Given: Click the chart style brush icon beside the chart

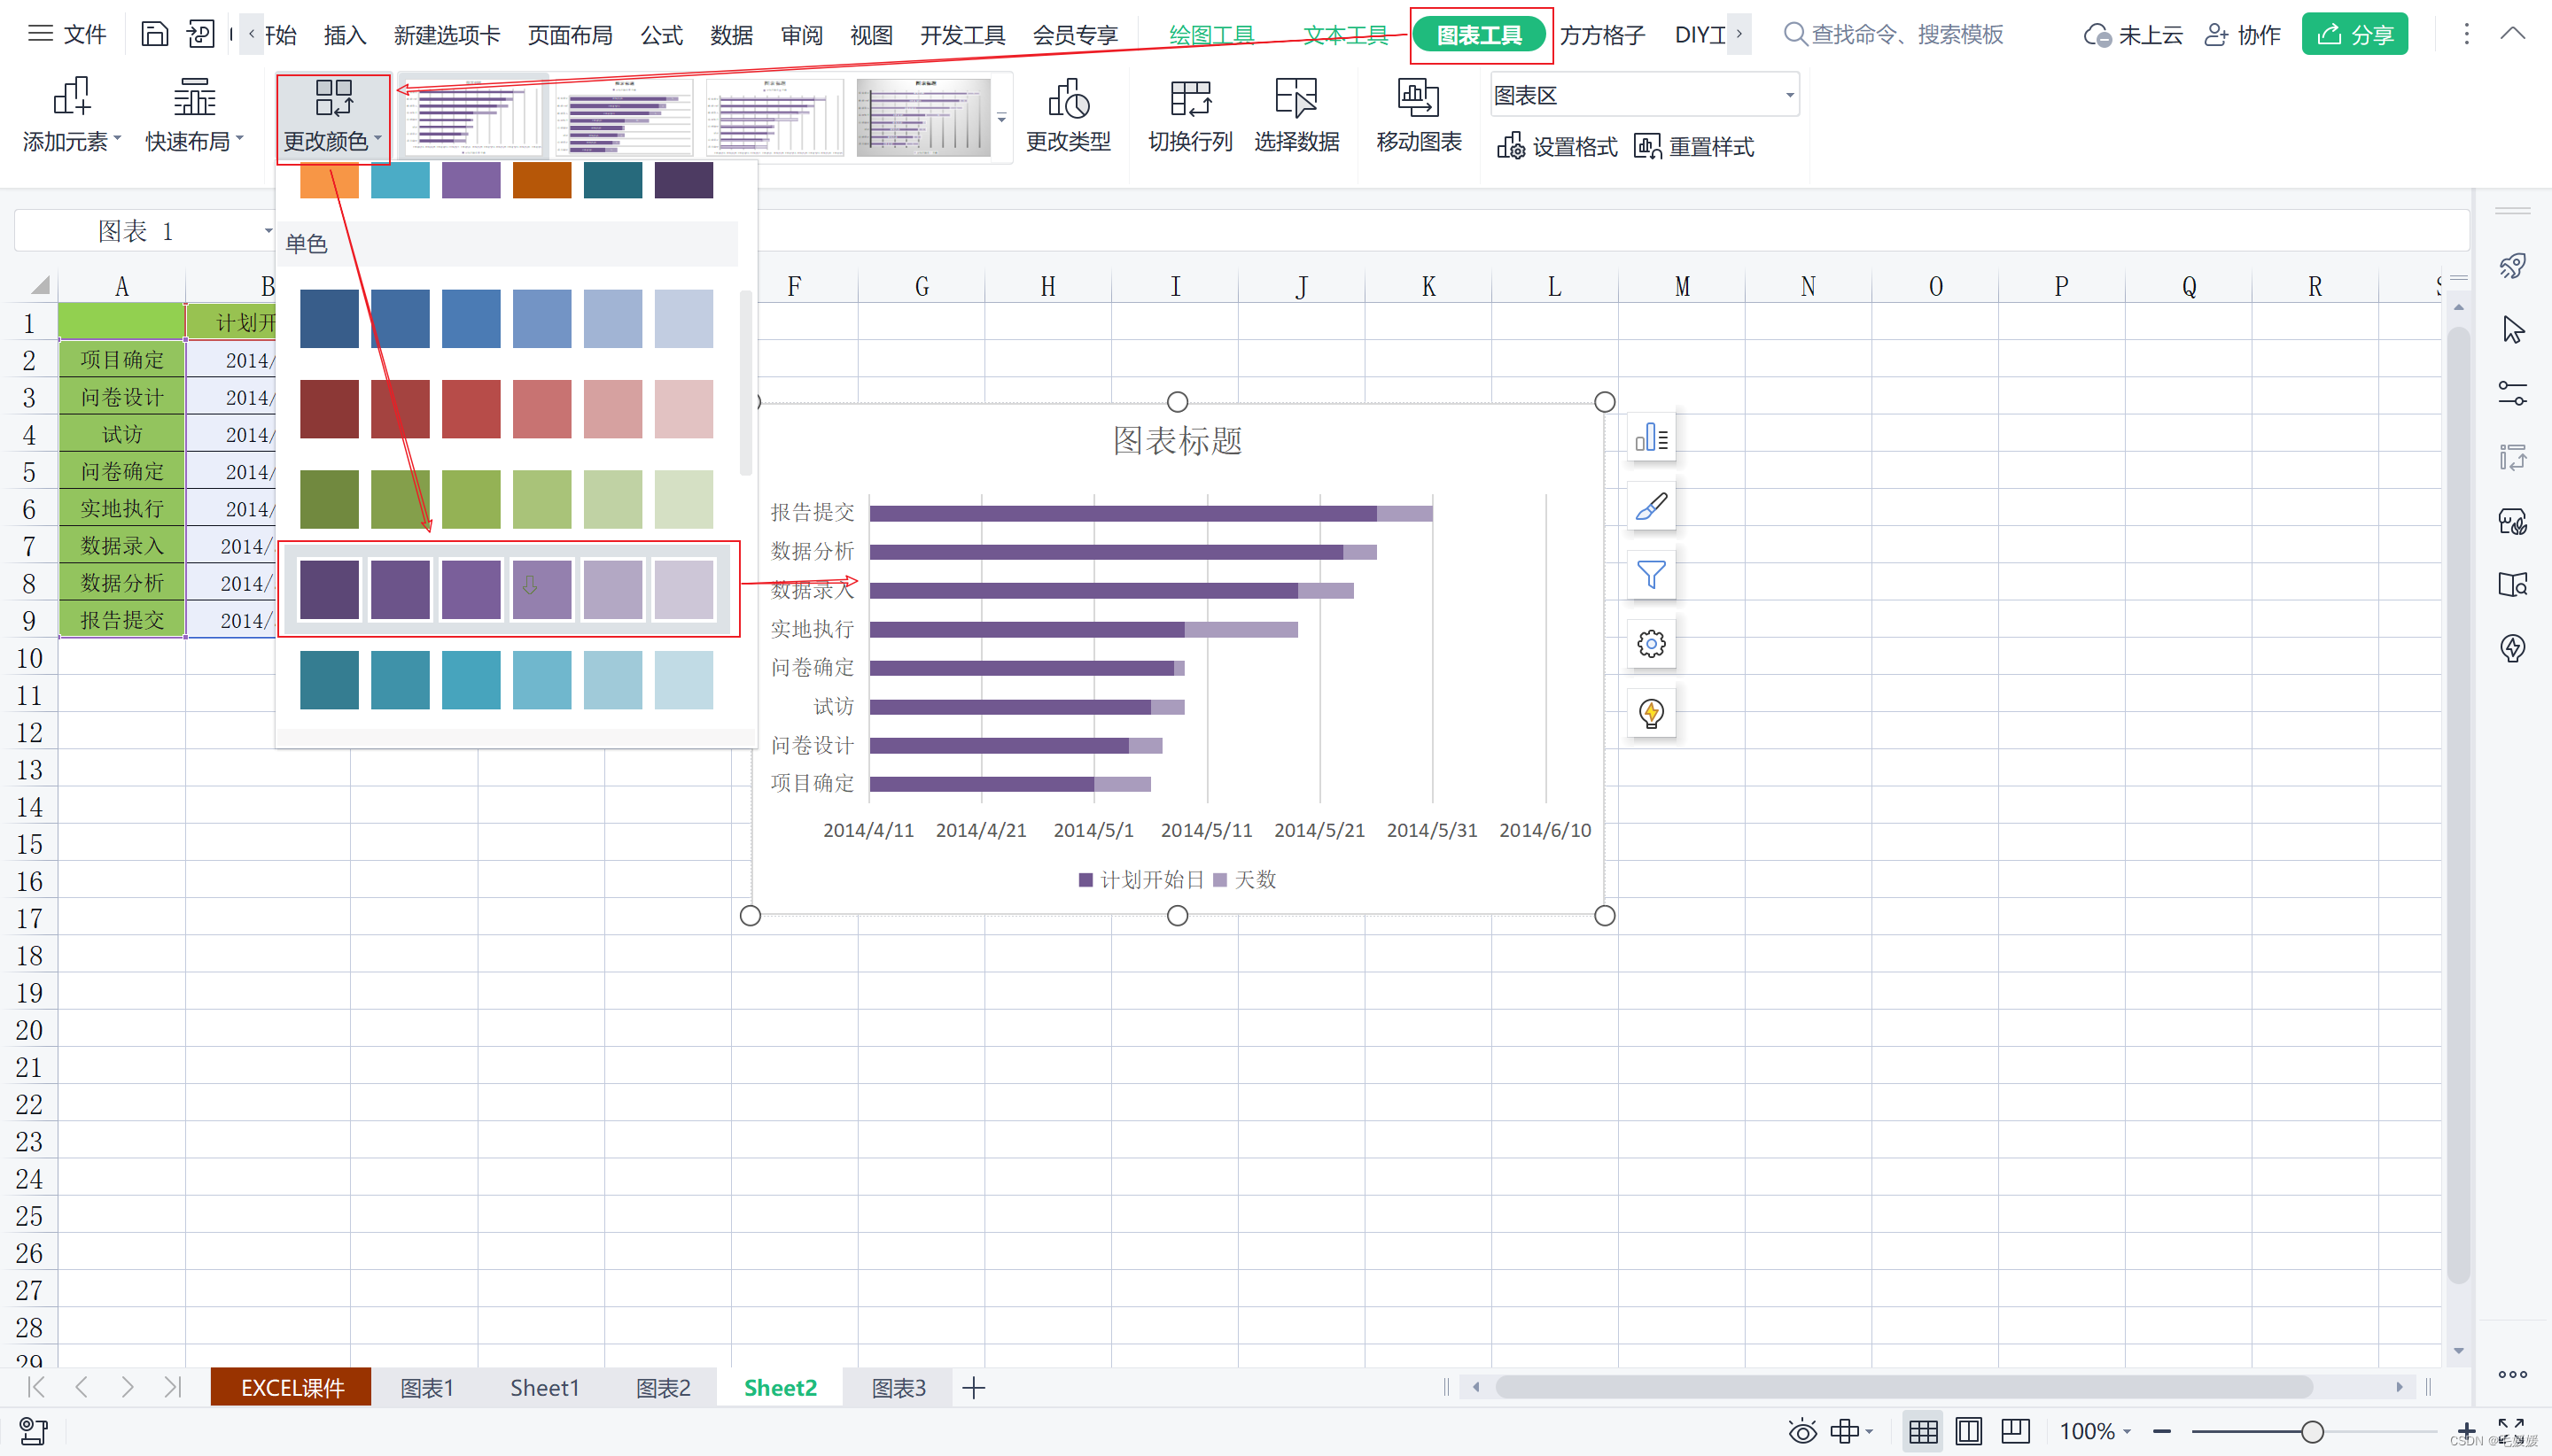Looking at the screenshot, I should point(1651,507).
